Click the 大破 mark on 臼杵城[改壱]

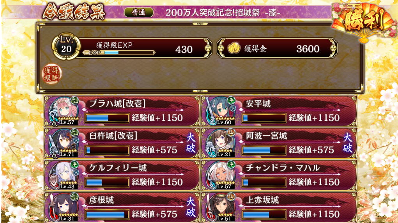(x=191, y=143)
